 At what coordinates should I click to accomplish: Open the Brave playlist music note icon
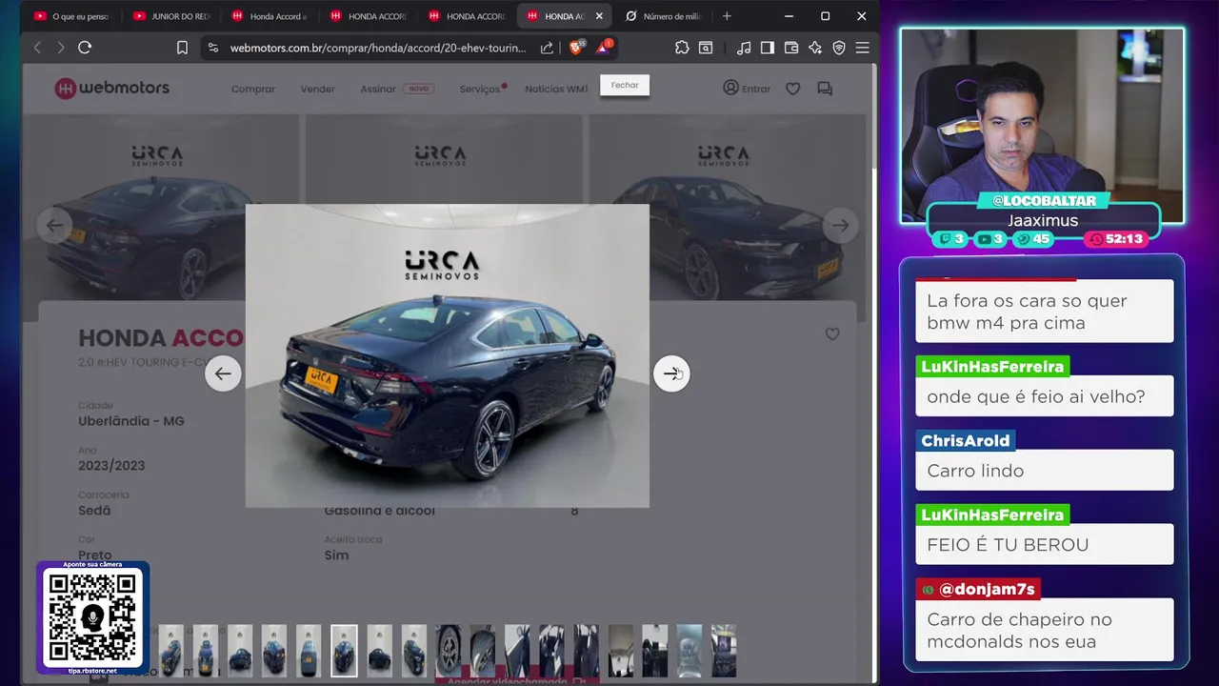744,48
